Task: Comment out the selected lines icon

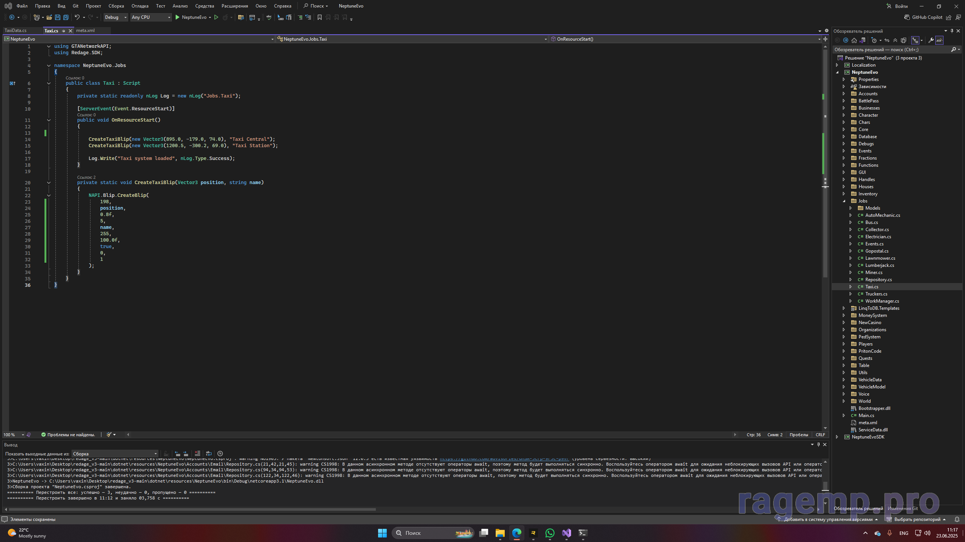Action: click(300, 17)
